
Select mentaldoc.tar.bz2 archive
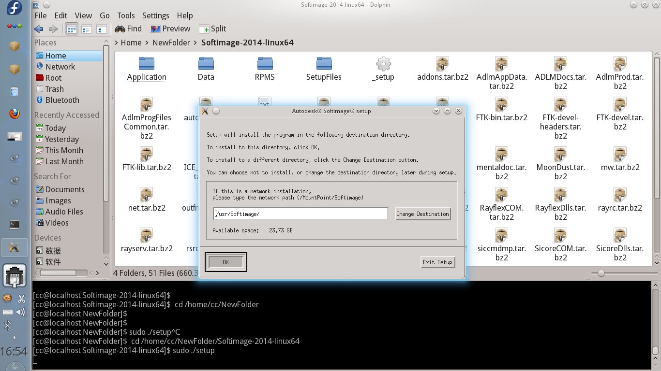(x=502, y=164)
